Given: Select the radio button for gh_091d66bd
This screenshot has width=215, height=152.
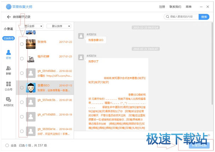Looking at the screenshot, I should (x=22, y=73).
